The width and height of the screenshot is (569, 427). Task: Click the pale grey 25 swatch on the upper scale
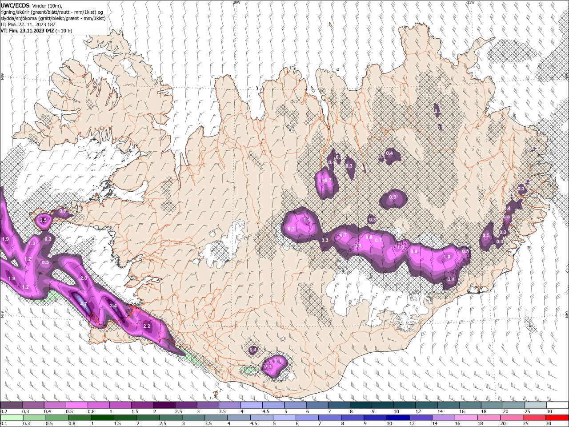click(535, 405)
